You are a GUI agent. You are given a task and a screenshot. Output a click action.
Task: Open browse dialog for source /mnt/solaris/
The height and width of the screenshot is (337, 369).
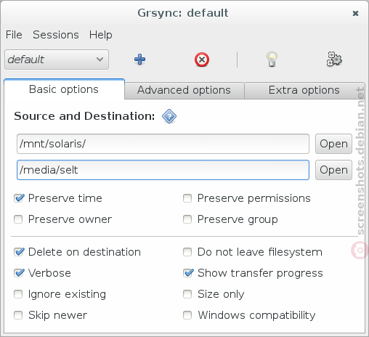click(x=333, y=144)
